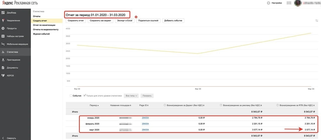This screenshot has height=140, width=321.
Task: Toggle Только для этого уровня статистики checkbox
Action: pyautogui.click(x=85, y=96)
